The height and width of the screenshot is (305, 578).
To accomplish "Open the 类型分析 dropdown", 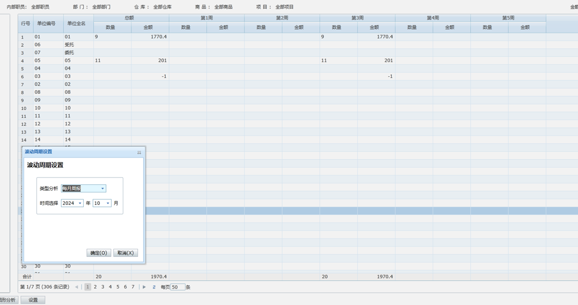I will click(102, 189).
